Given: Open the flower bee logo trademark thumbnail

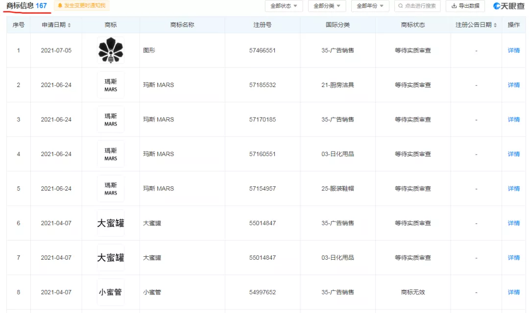Looking at the screenshot, I should pyautogui.click(x=111, y=50).
